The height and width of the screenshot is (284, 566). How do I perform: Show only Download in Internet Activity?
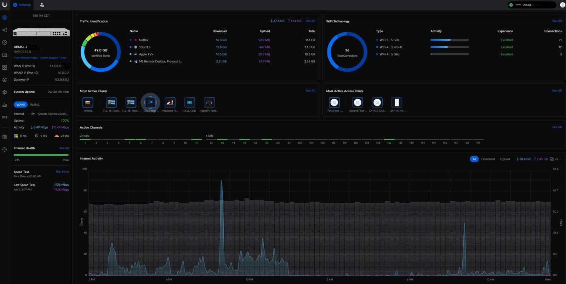(488, 159)
